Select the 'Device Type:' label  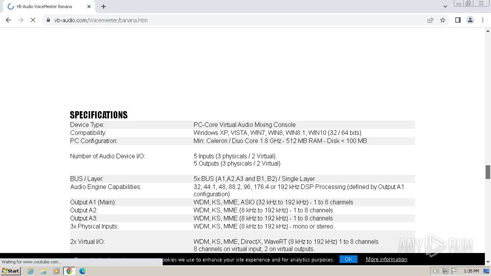87,125
